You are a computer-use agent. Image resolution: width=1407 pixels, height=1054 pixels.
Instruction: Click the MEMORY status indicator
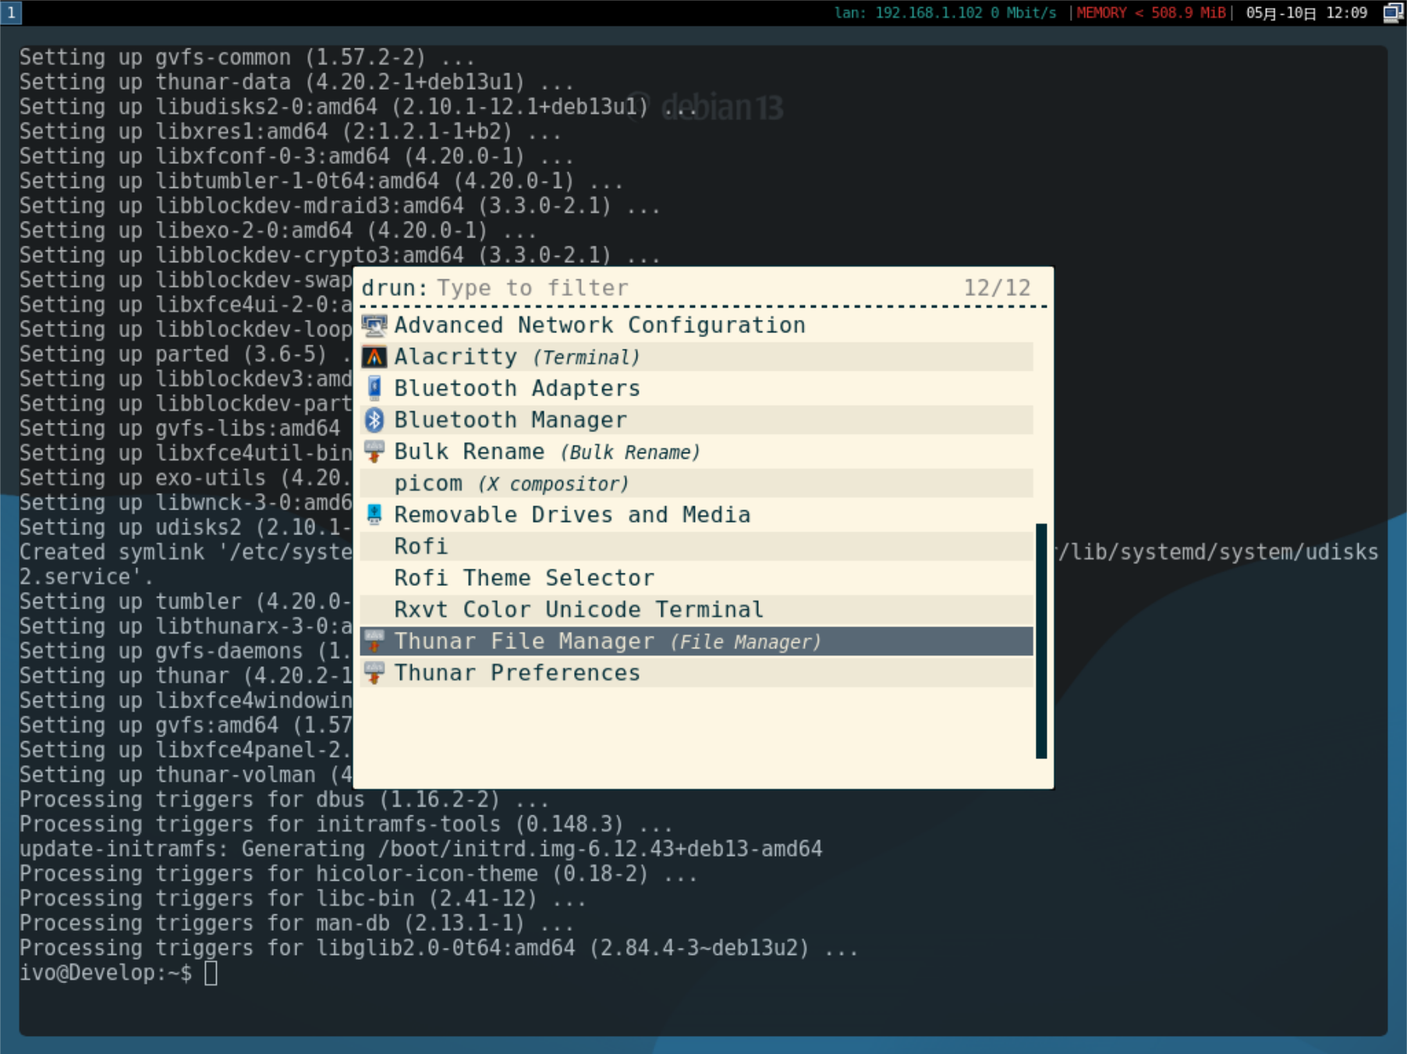pyautogui.click(x=1151, y=12)
